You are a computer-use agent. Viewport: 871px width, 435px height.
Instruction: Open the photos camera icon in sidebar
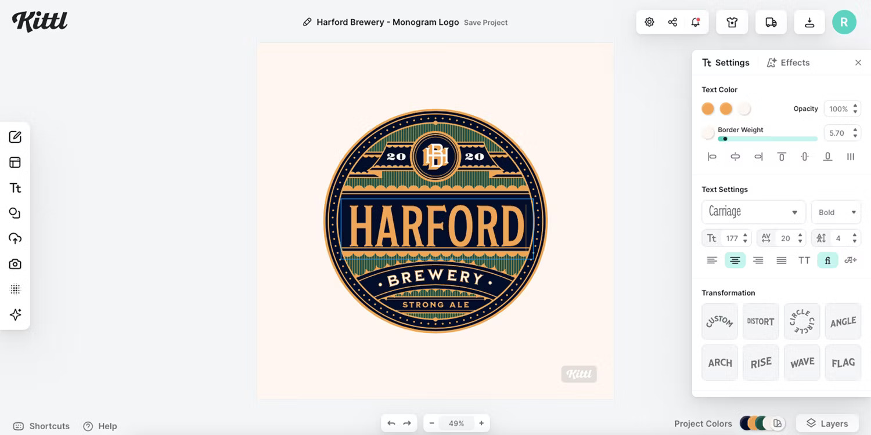(15, 264)
